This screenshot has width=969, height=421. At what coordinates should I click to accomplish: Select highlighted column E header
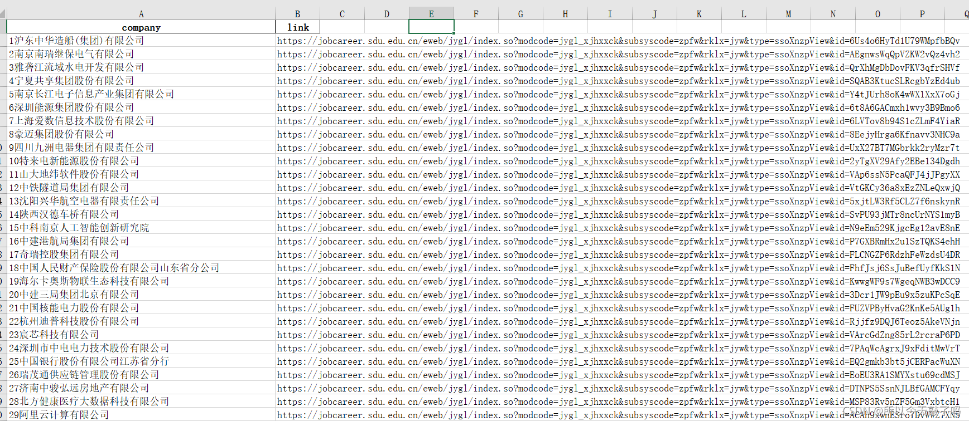point(431,14)
